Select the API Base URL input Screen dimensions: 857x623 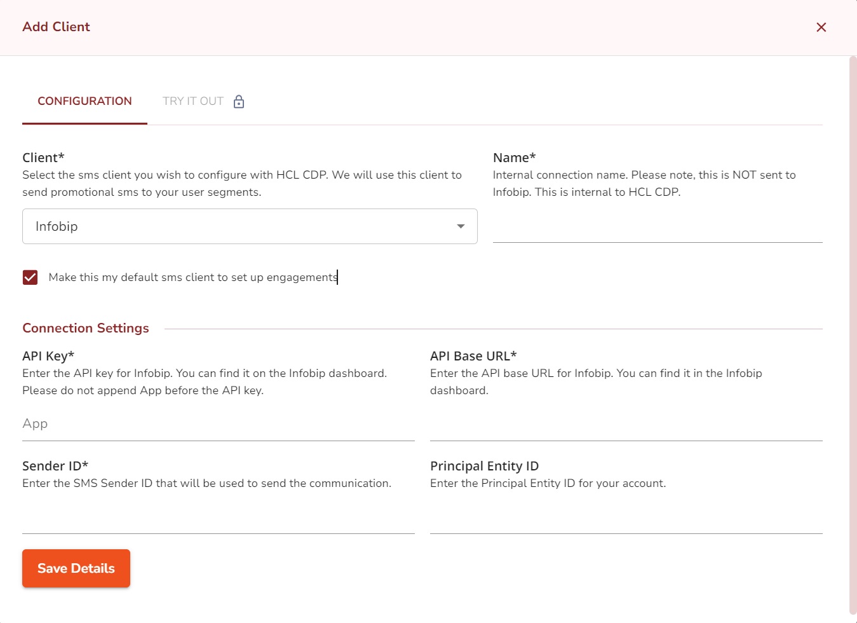(626, 424)
